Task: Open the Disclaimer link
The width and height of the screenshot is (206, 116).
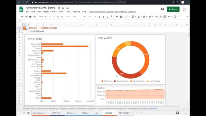Action: tap(153, 109)
